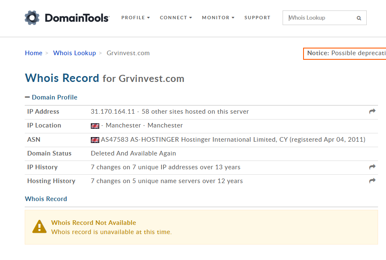The width and height of the screenshot is (386, 260).
Task: Click the IP Address row label
Action: tap(43, 112)
